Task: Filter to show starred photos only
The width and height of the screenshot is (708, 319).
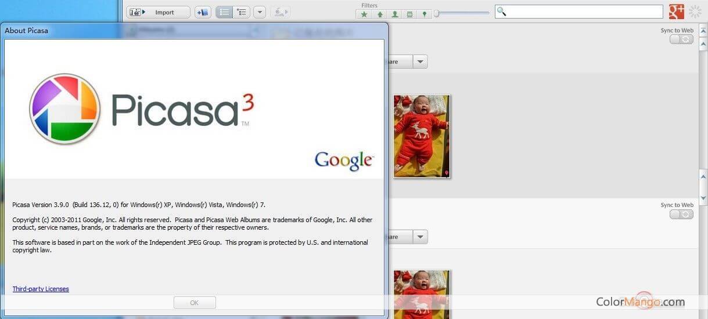Action: (364, 14)
